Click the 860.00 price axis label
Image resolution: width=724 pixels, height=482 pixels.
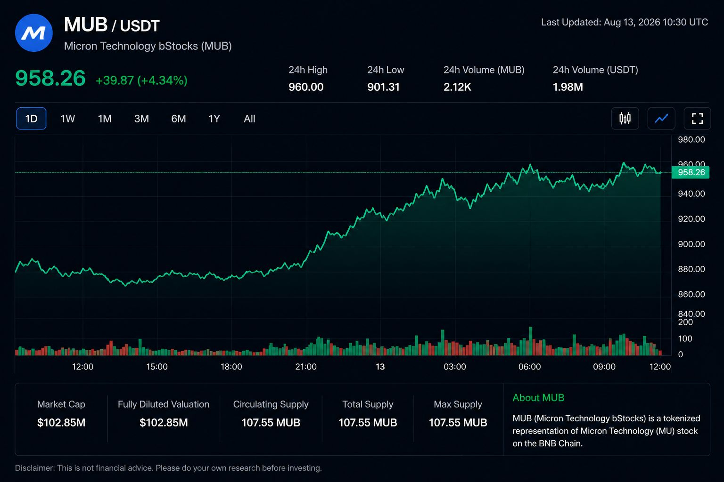click(x=691, y=294)
